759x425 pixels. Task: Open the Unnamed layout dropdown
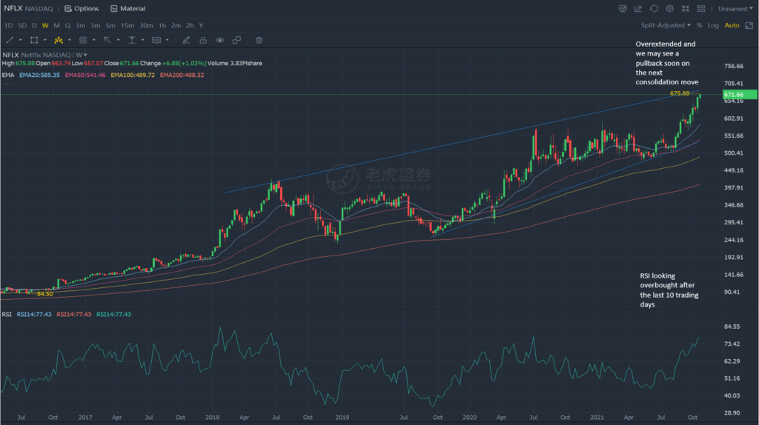(735, 9)
